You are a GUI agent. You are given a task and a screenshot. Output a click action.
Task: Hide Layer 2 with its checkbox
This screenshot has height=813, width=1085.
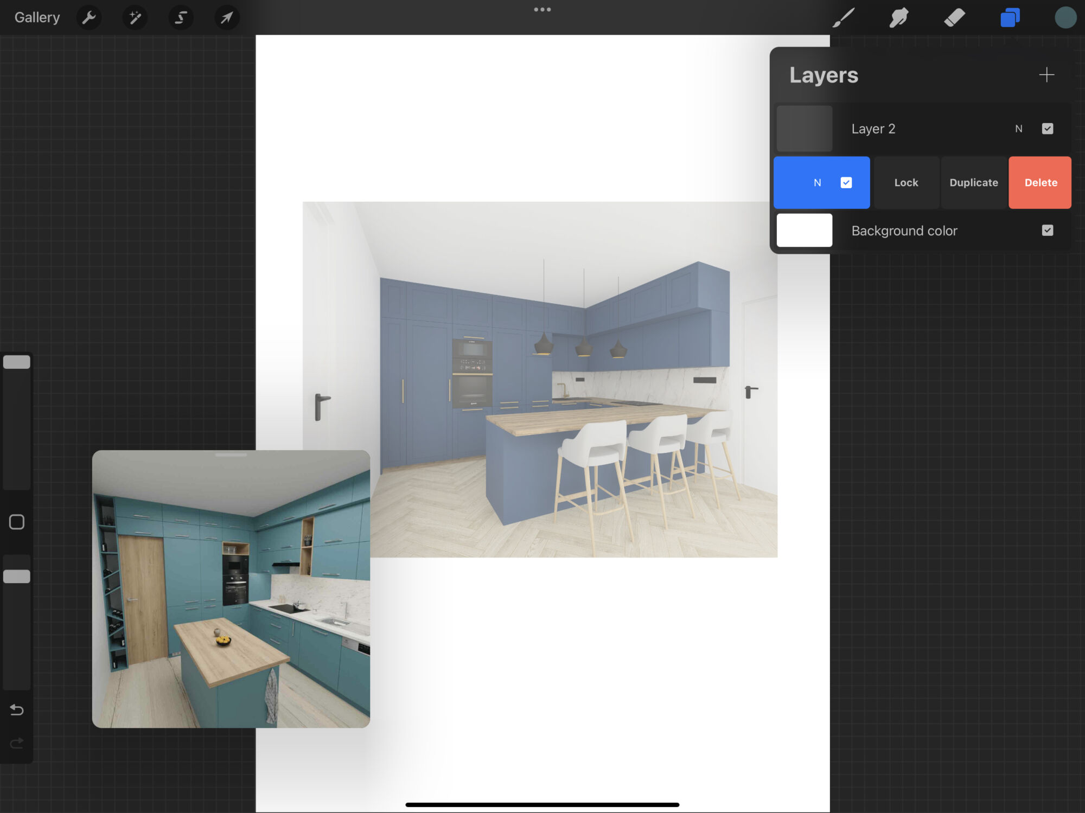[1048, 129]
